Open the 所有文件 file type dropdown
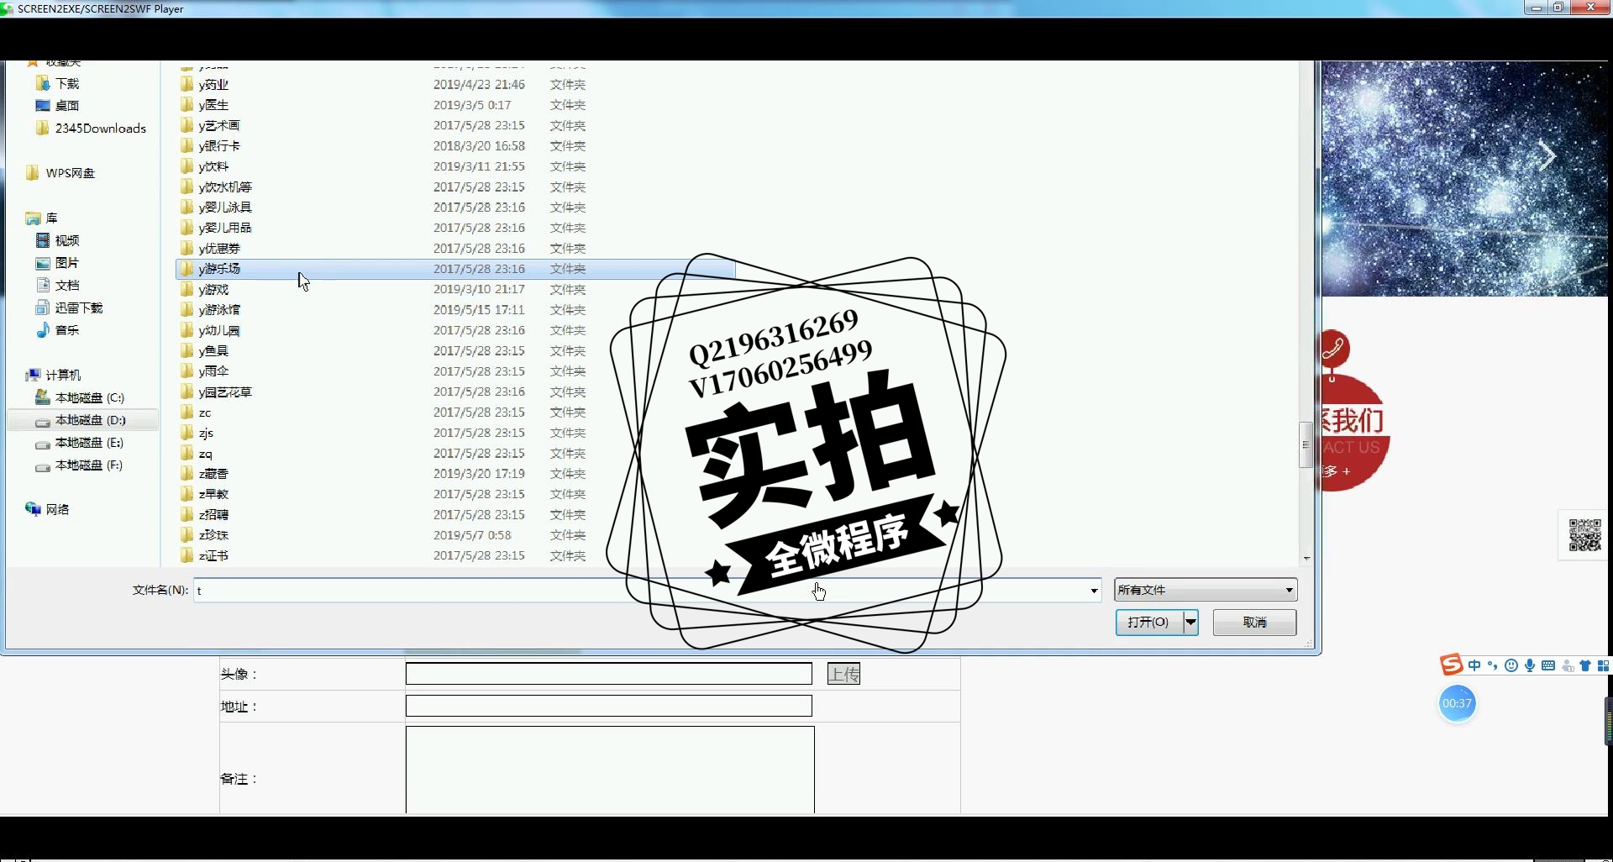This screenshot has width=1613, height=862. (x=1206, y=590)
